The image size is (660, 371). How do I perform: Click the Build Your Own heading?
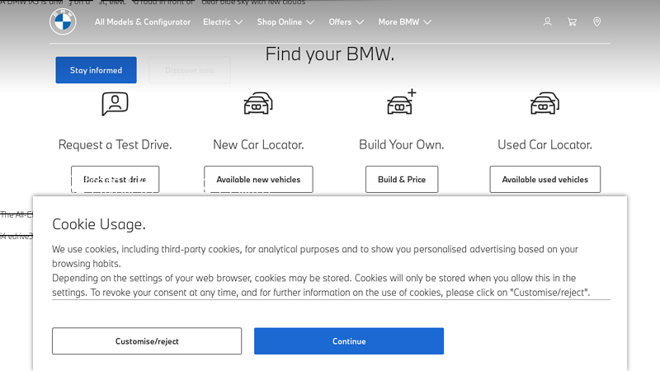click(x=402, y=145)
